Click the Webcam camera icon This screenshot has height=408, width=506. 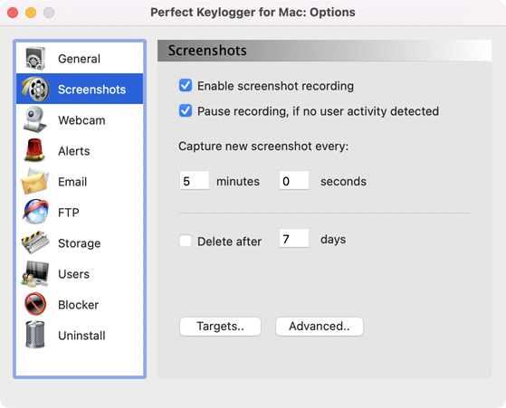(35, 119)
